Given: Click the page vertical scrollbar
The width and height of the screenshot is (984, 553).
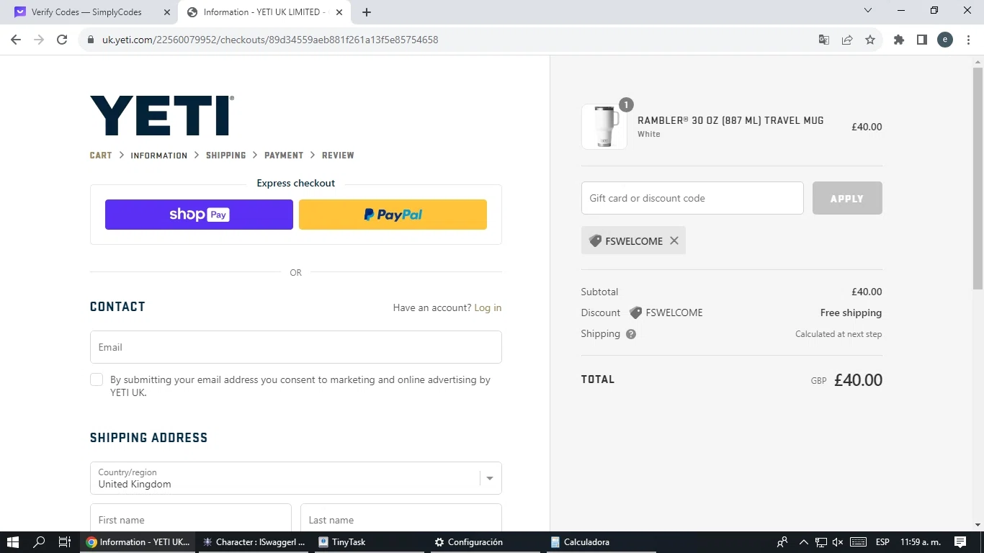Looking at the screenshot, I should [978, 179].
